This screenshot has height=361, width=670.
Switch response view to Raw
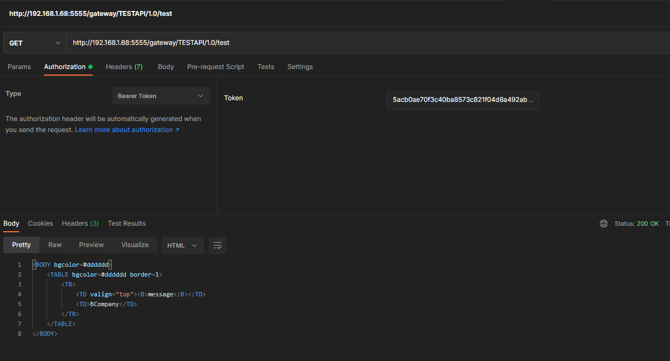coord(55,245)
